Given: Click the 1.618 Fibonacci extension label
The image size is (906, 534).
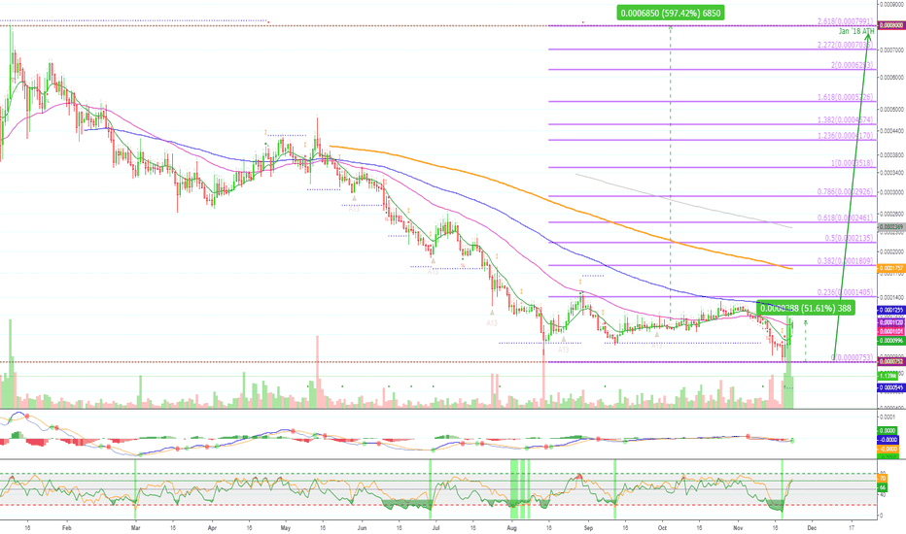Looking at the screenshot, I should pos(846,97).
